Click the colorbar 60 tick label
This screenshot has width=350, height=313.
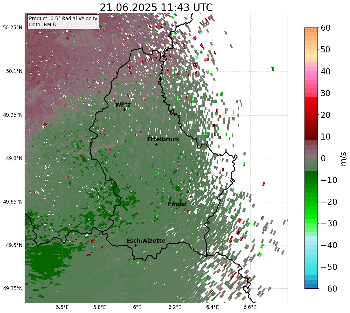(325, 28)
